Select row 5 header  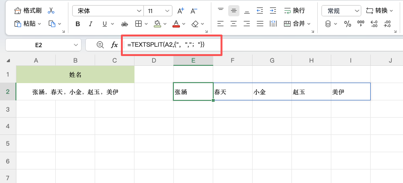coord(8,144)
